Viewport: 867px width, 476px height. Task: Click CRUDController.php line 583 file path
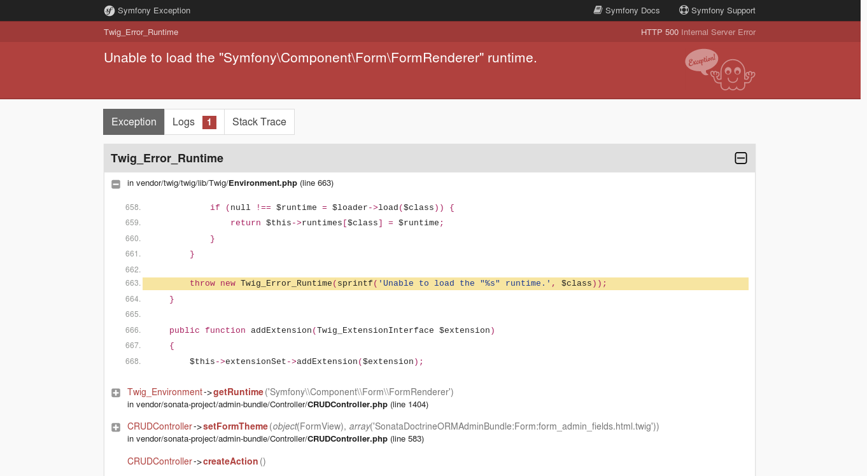pos(276,439)
